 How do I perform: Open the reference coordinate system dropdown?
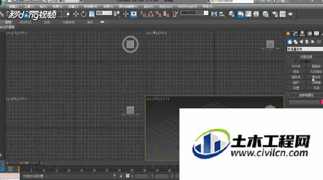[x=104, y=13]
